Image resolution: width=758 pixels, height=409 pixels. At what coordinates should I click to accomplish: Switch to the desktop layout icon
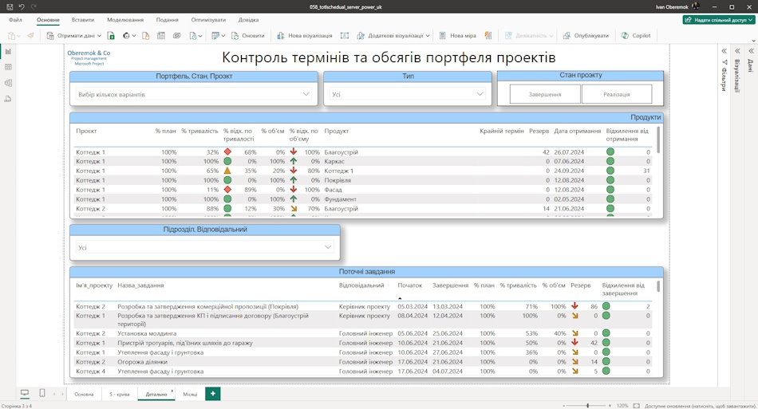pos(25,394)
